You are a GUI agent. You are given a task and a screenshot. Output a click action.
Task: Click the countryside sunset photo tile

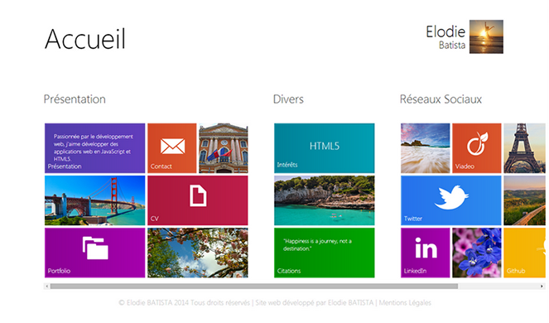coord(524,200)
